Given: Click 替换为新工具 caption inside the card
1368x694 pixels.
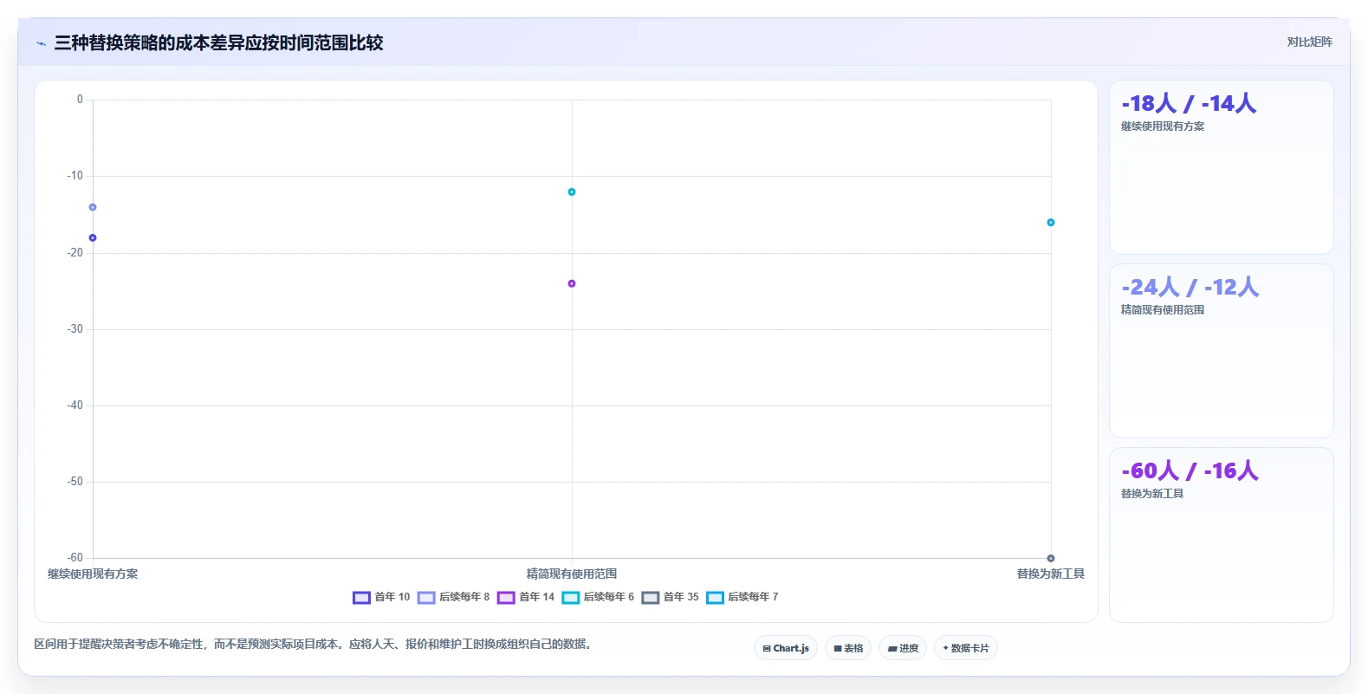Looking at the screenshot, I should click(1152, 494).
